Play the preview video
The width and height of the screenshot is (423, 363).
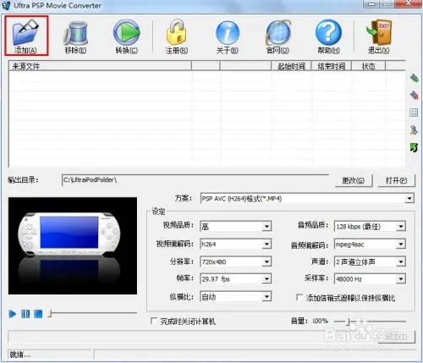coord(12,314)
